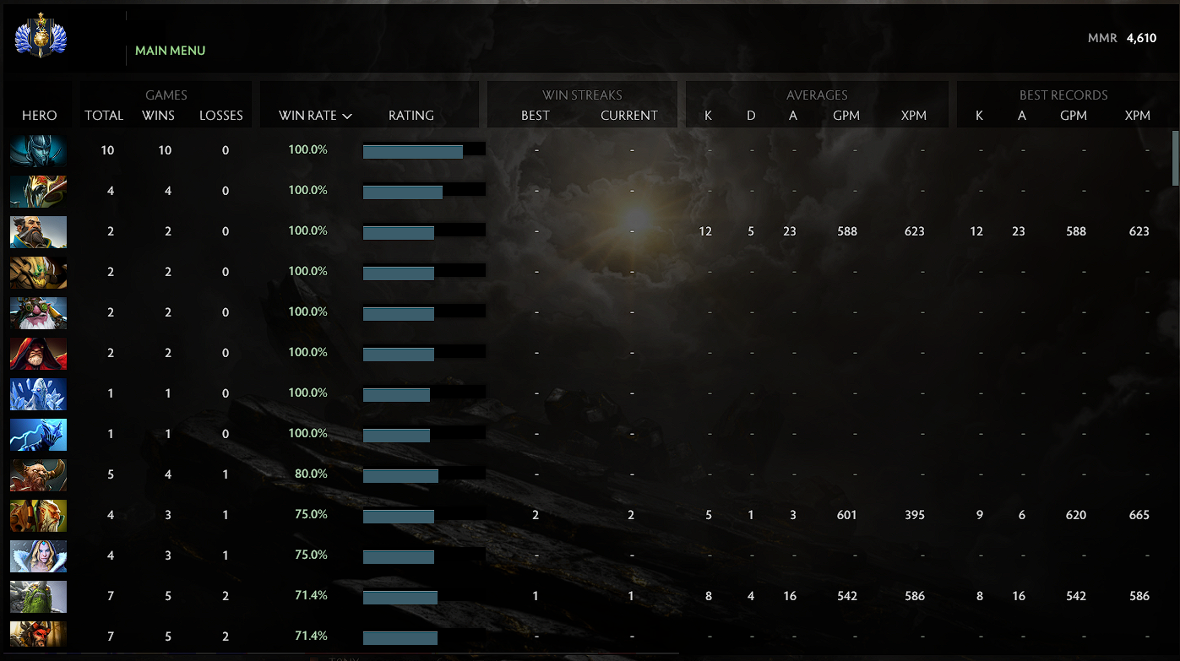1180x661 pixels.
Task: Sort by RATING column header
Action: click(x=411, y=116)
